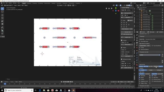Toggle the Silhouette edge type checkbox
Image resolution: width=164 pixels, height=92 pixels.
click(140, 76)
